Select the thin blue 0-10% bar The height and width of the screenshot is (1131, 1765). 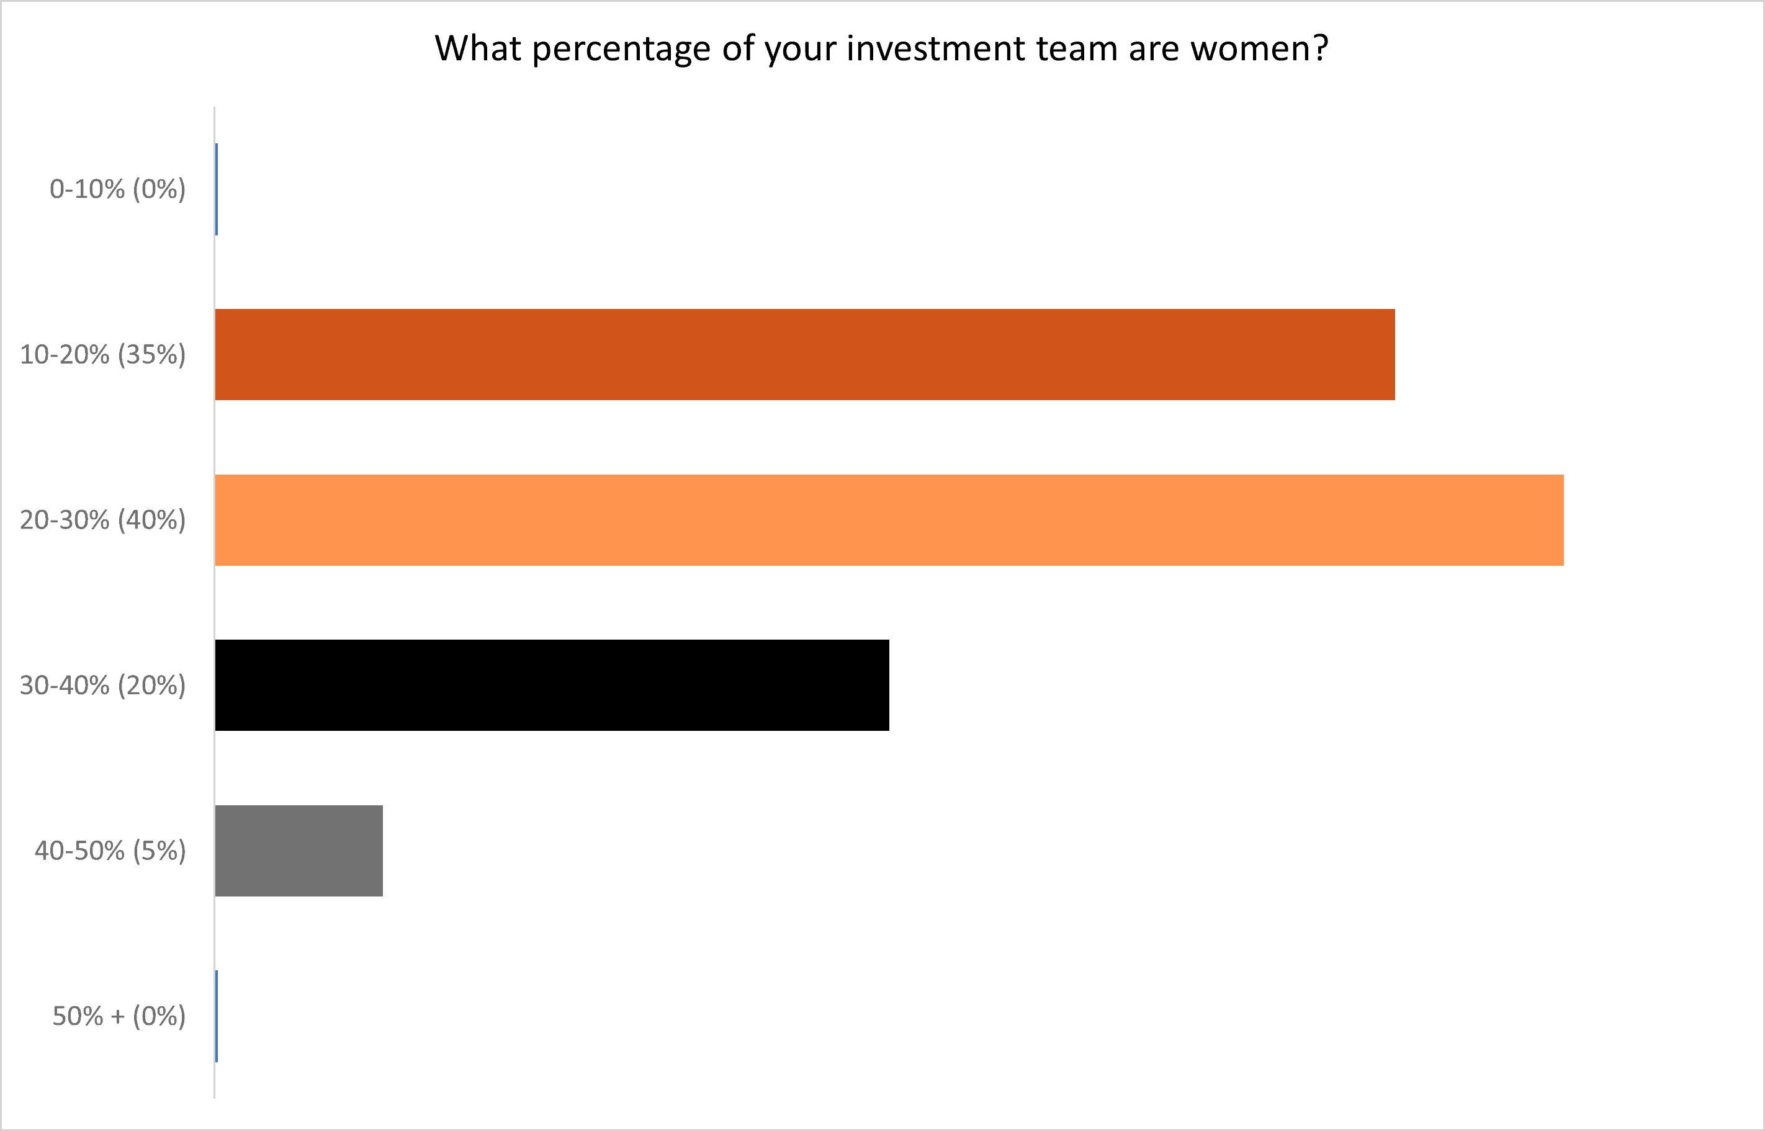click(217, 189)
